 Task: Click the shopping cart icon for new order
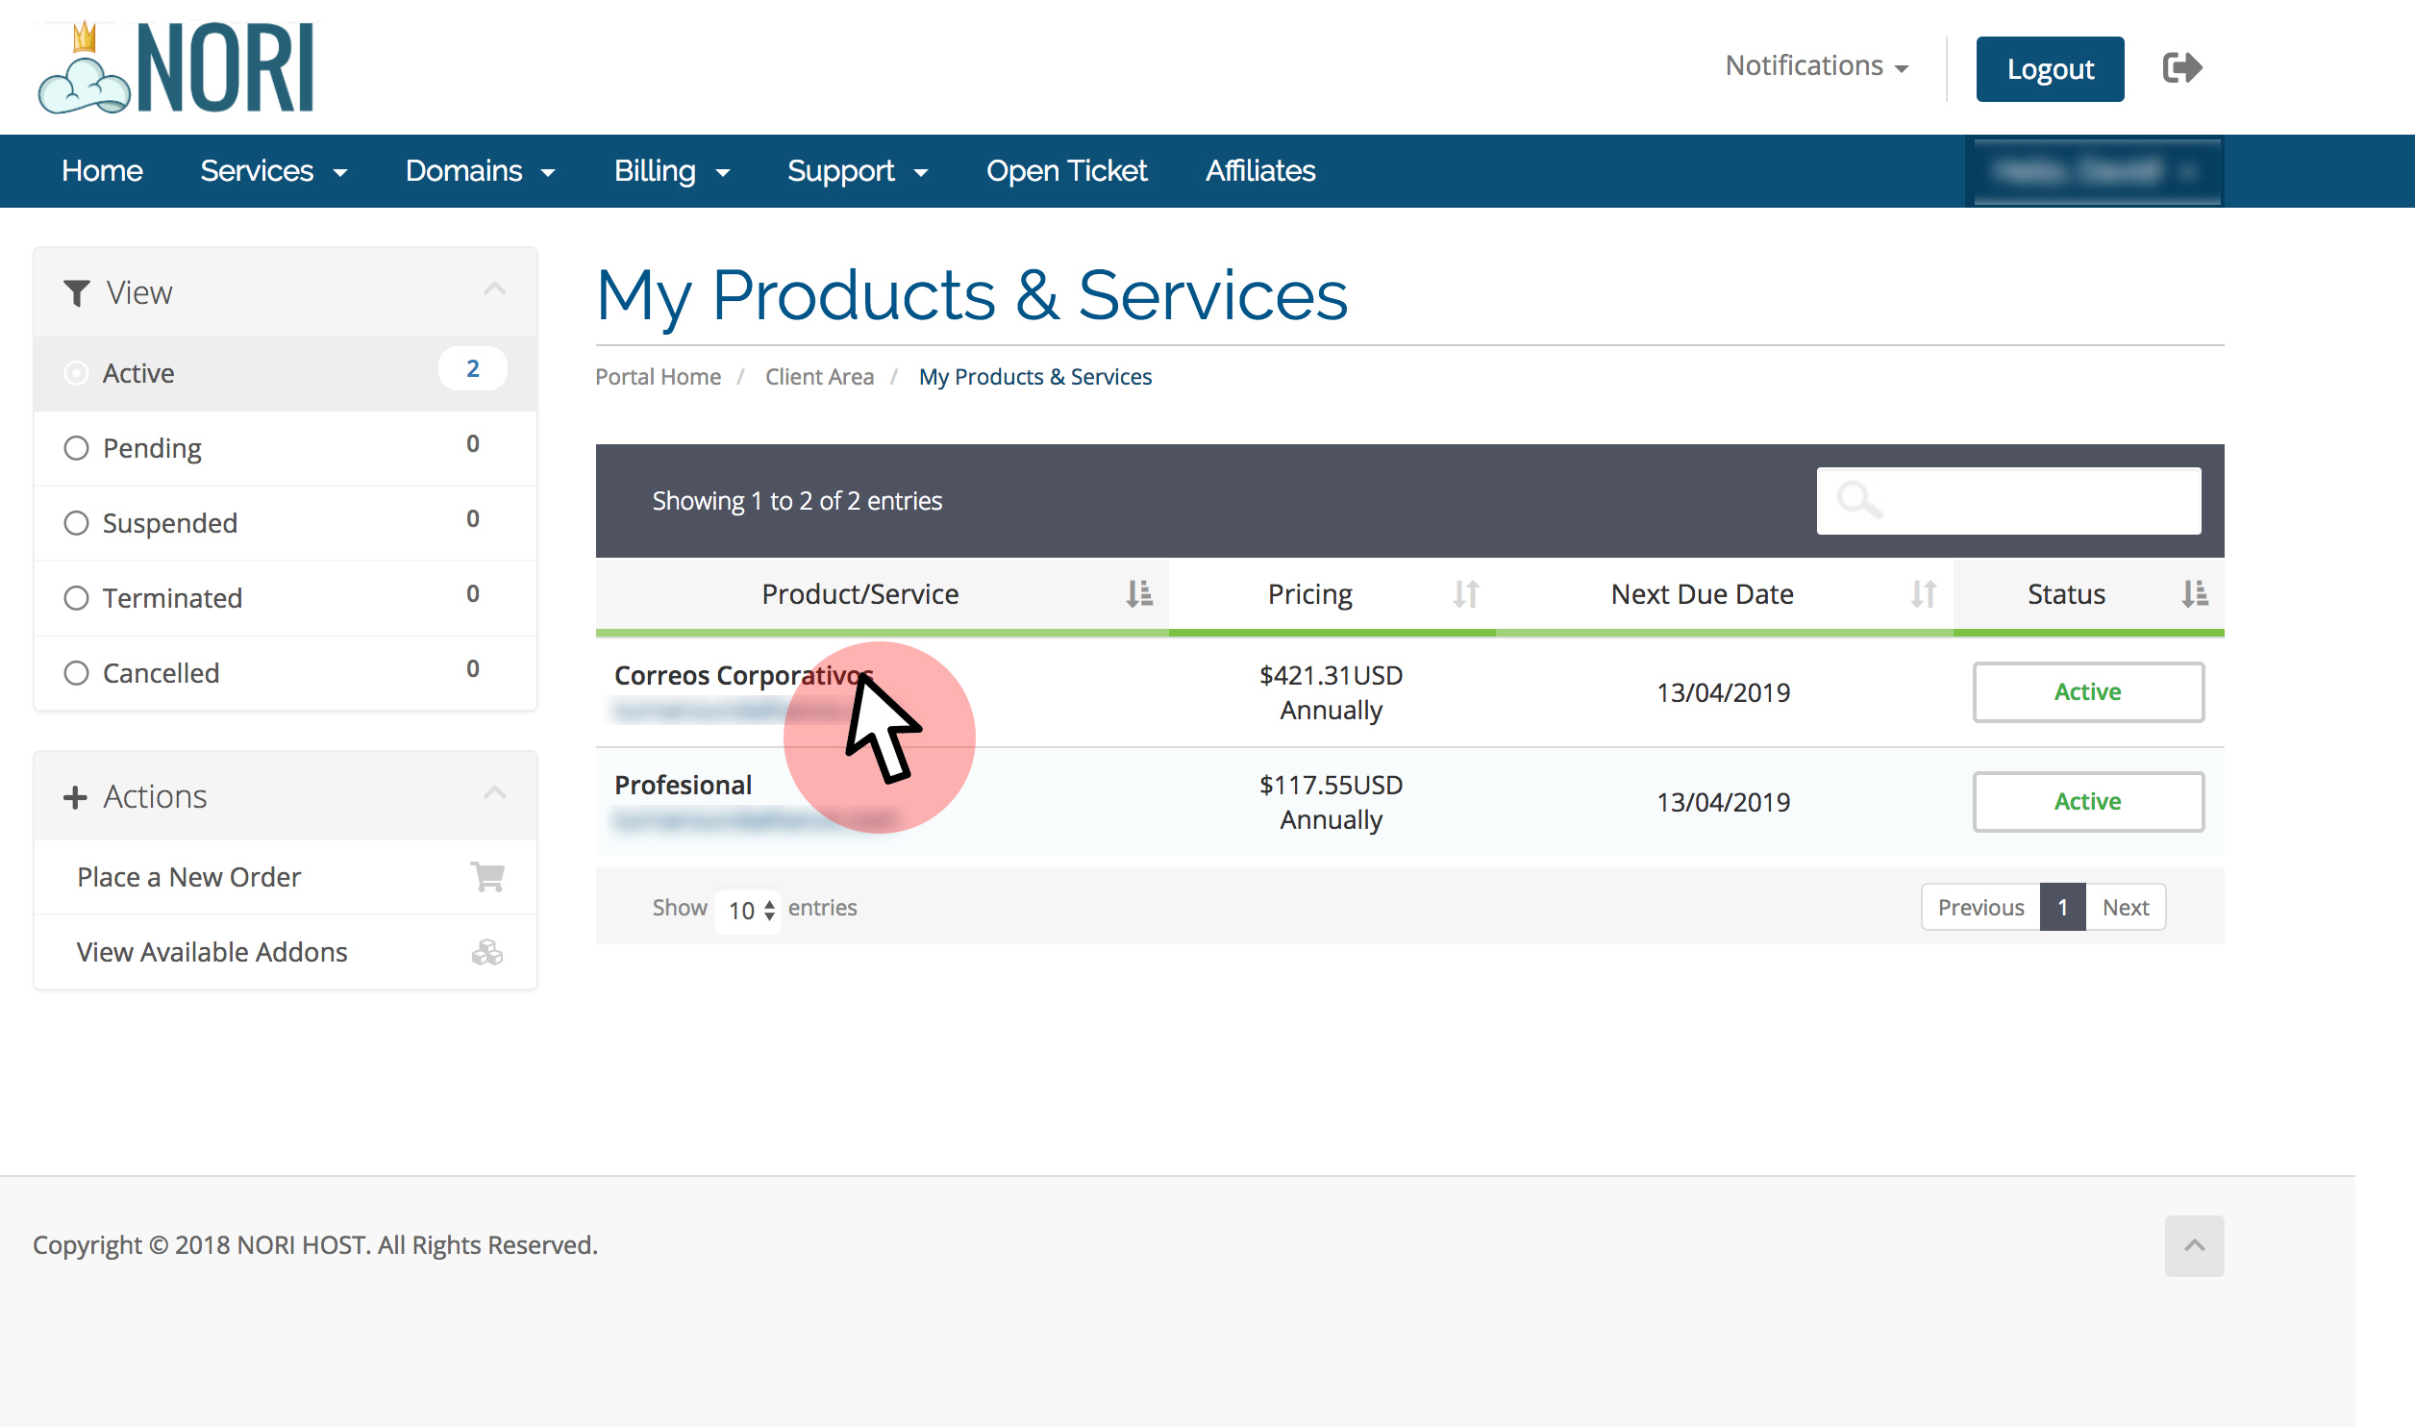pos(487,877)
